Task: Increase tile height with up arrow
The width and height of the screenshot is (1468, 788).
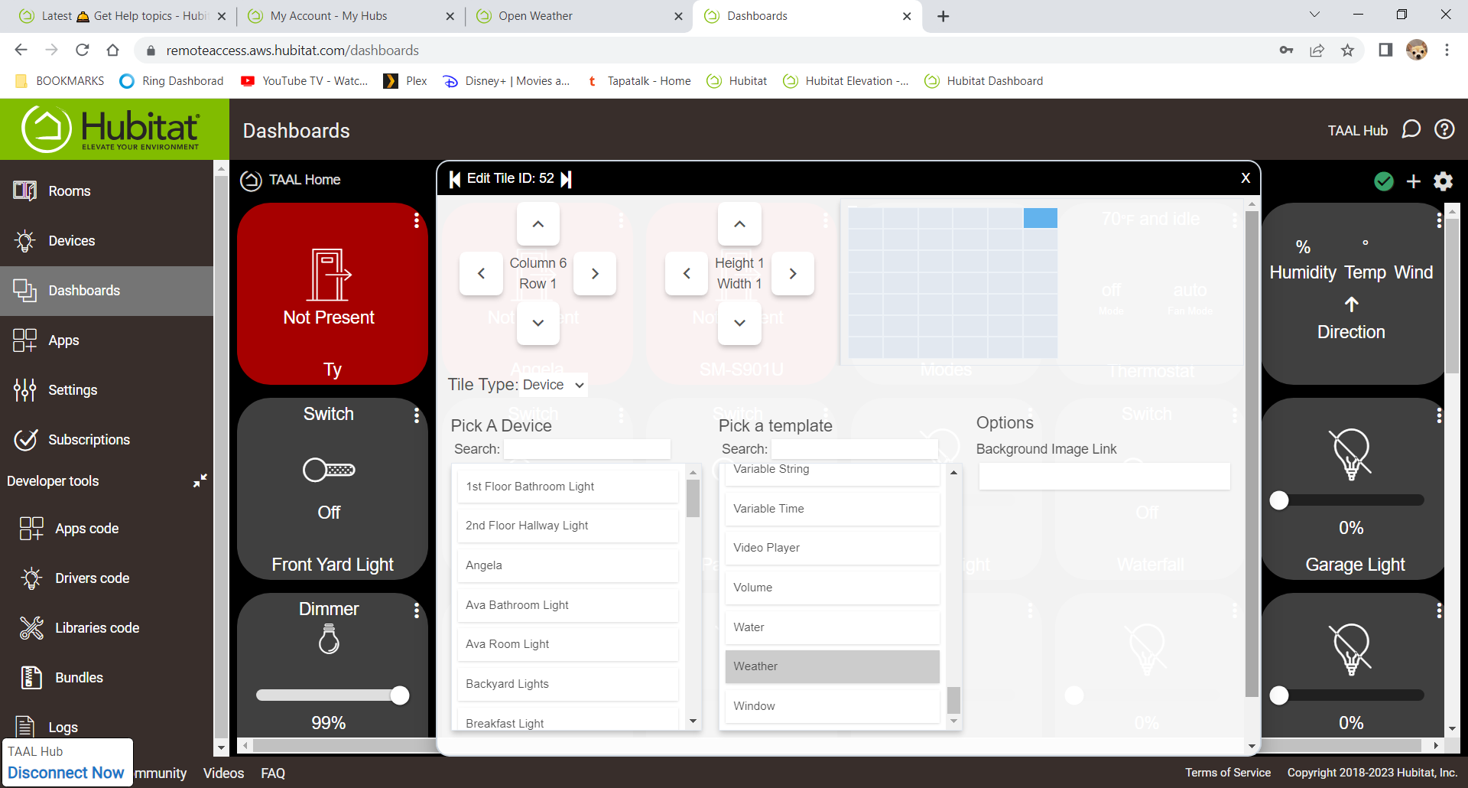Action: click(739, 224)
